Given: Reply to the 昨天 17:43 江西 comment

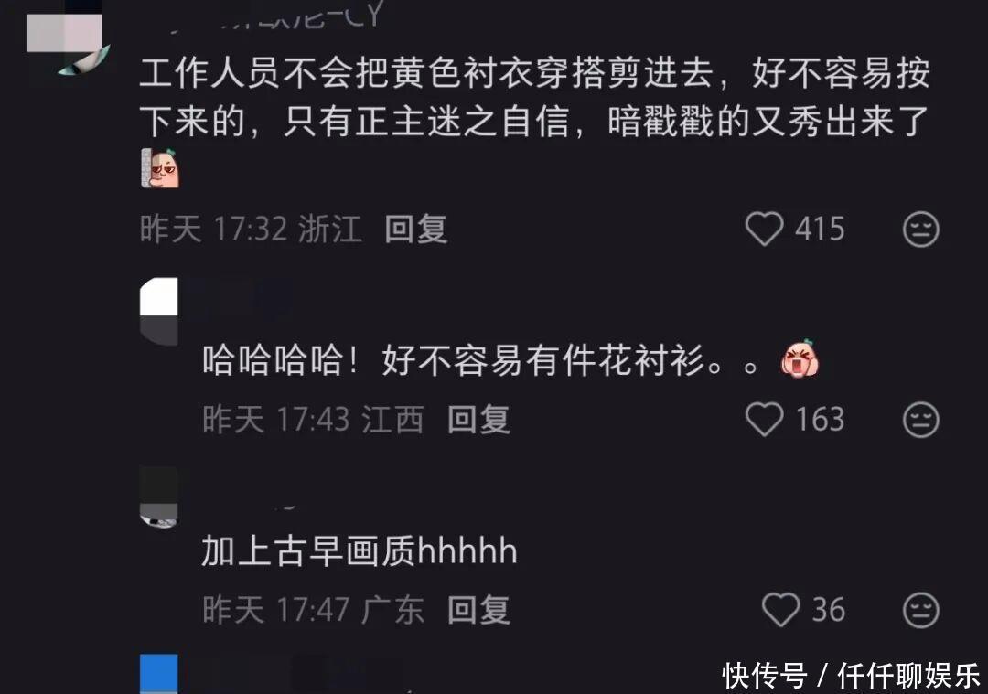Looking at the screenshot, I should 478,420.
